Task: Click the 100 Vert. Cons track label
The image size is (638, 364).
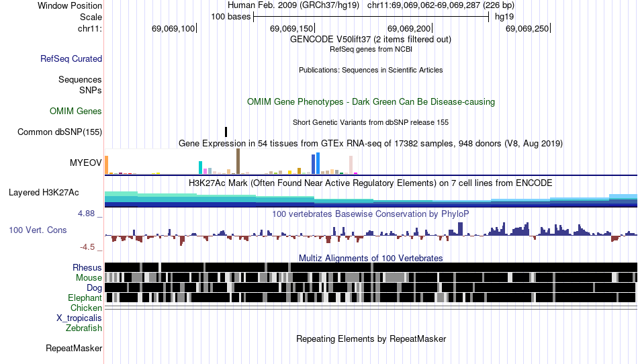Action: [x=38, y=230]
